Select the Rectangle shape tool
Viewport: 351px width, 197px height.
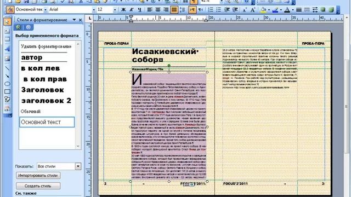click(x=7, y=91)
